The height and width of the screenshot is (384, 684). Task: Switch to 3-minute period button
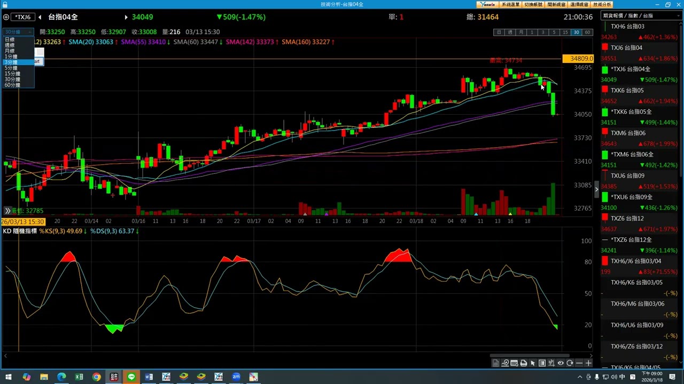click(543, 33)
